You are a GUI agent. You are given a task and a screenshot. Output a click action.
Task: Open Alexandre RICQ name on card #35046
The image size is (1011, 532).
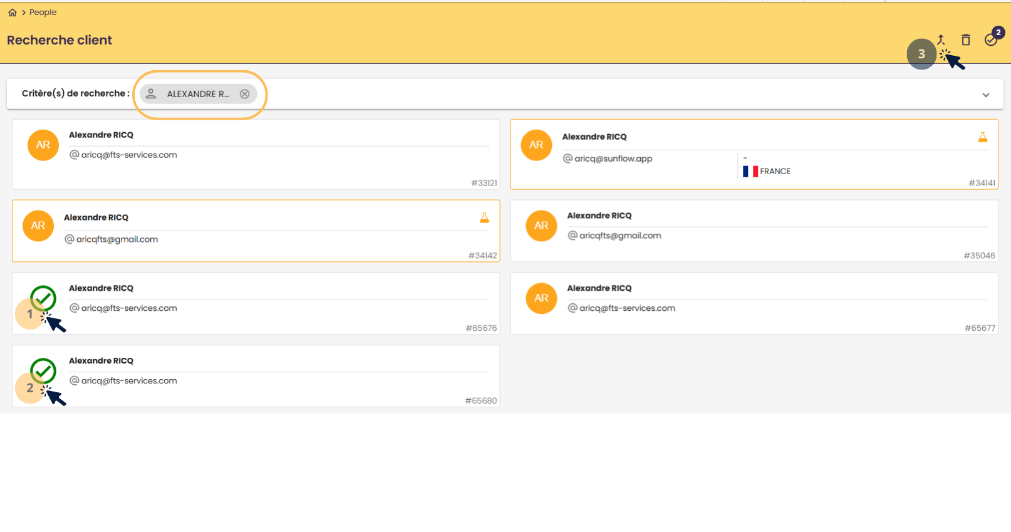pos(599,216)
